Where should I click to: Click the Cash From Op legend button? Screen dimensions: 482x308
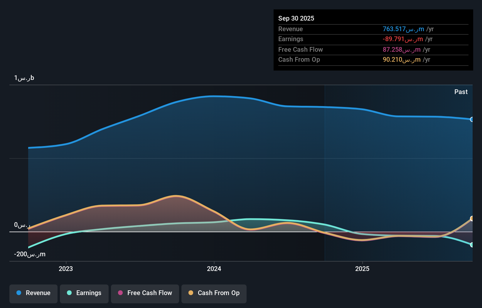[214, 293]
